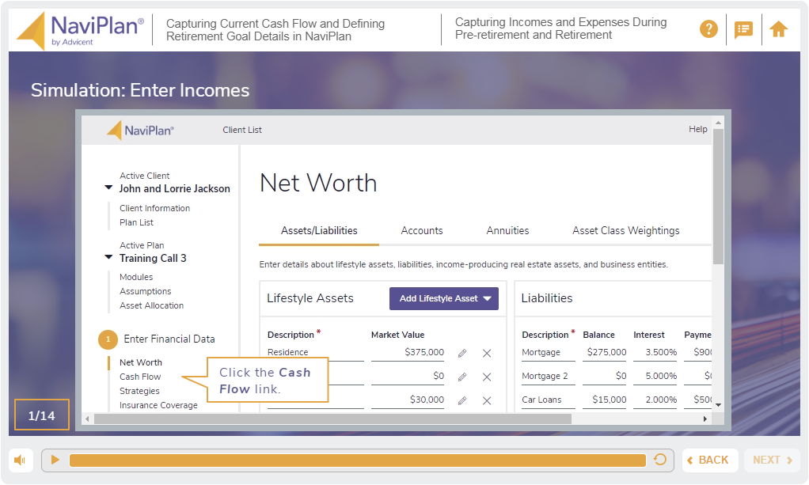
Task: Click the $375,000 market value field
Action: 407,352
